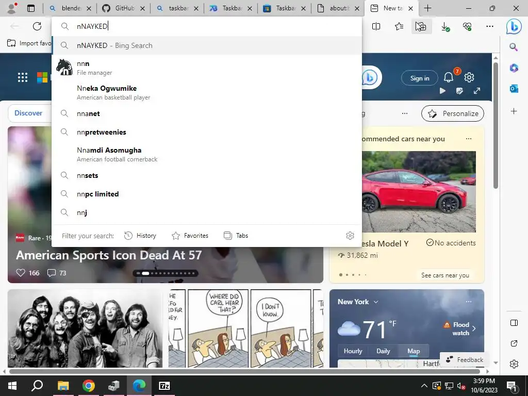Filter search by History
The width and height of the screenshot is (528, 396).
[140, 236]
